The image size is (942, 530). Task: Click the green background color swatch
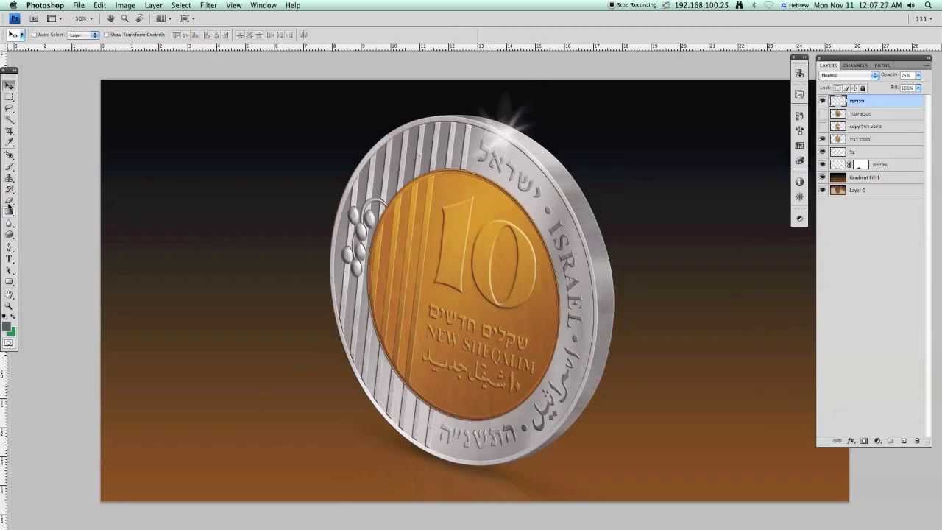click(x=13, y=332)
